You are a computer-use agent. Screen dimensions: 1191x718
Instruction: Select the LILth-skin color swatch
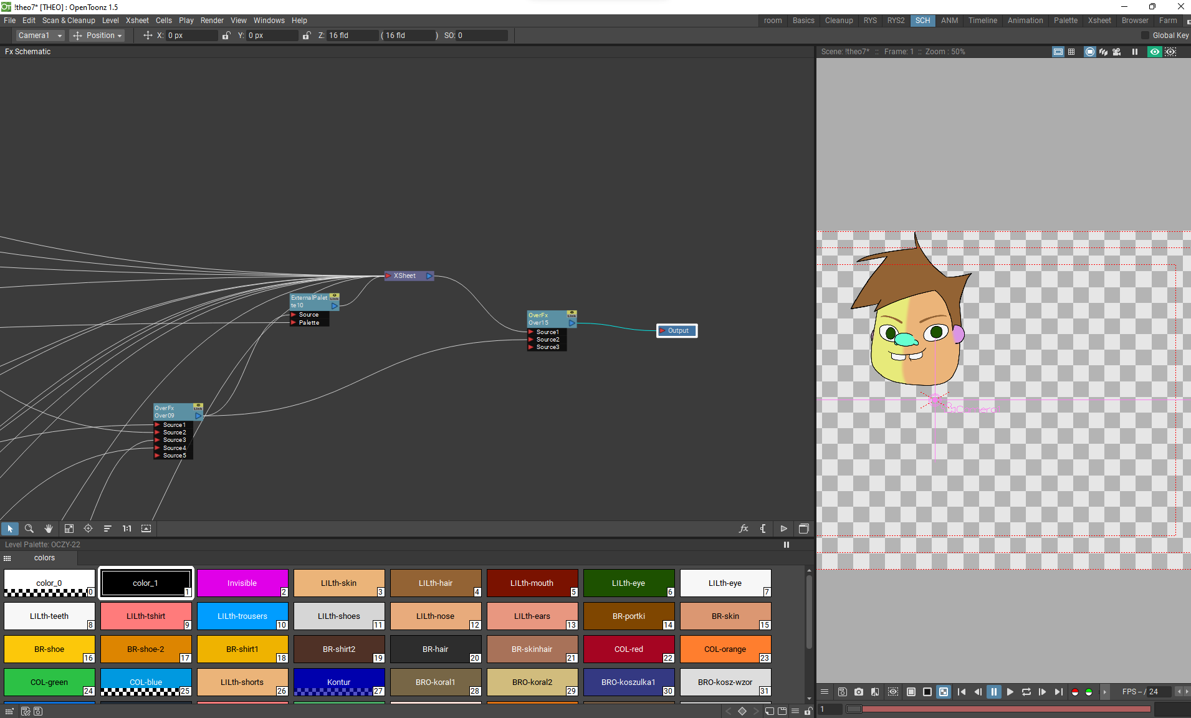click(x=340, y=583)
